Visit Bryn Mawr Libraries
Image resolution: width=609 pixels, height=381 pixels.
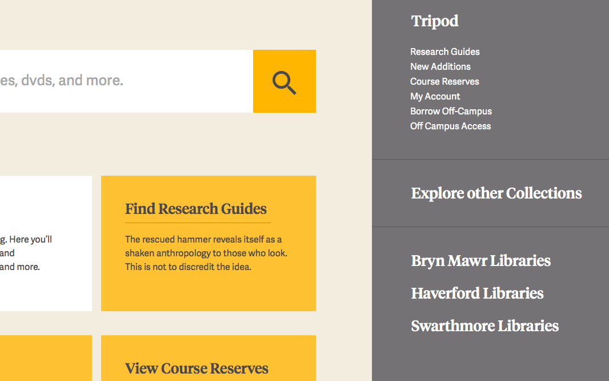tap(481, 261)
